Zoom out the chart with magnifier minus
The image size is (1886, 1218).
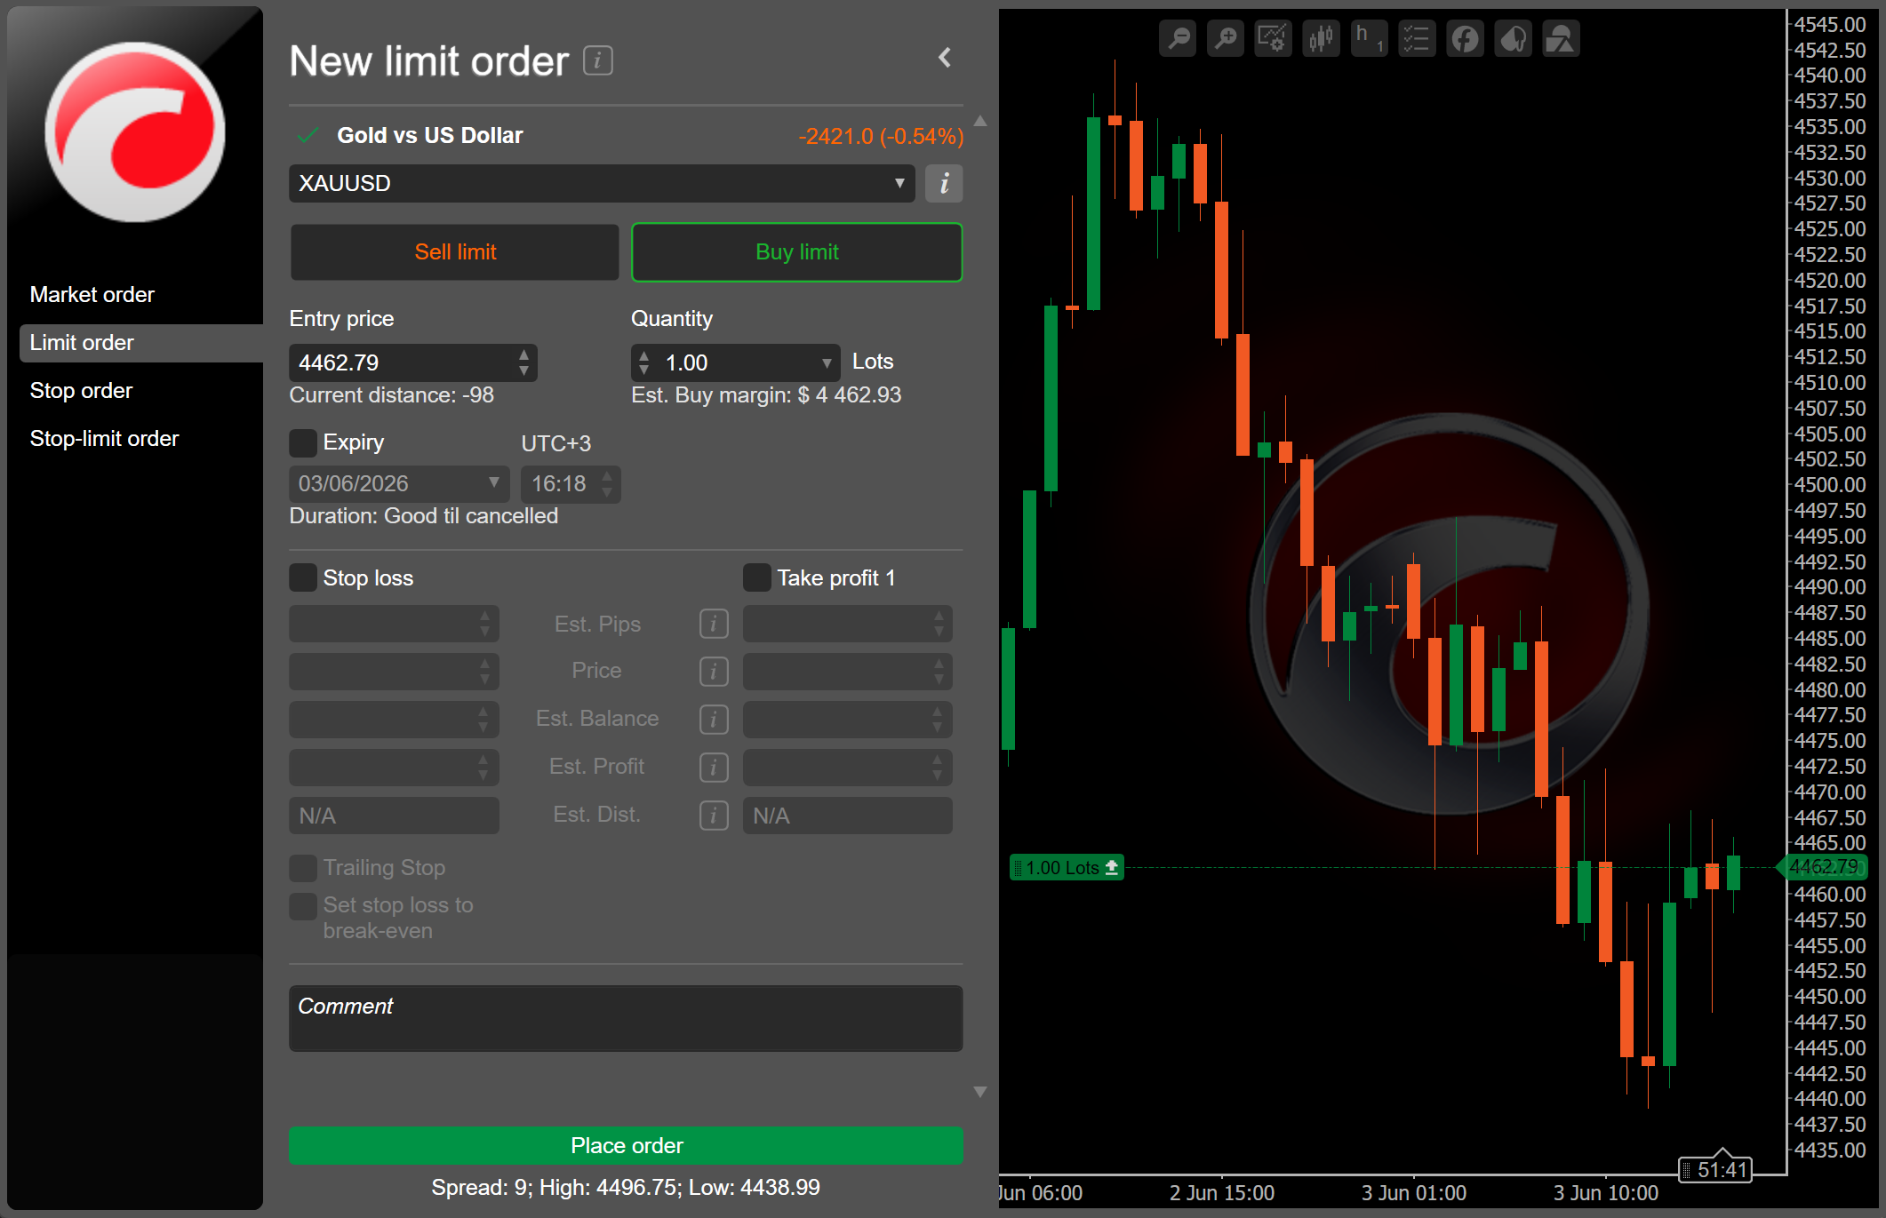pos(1179,38)
